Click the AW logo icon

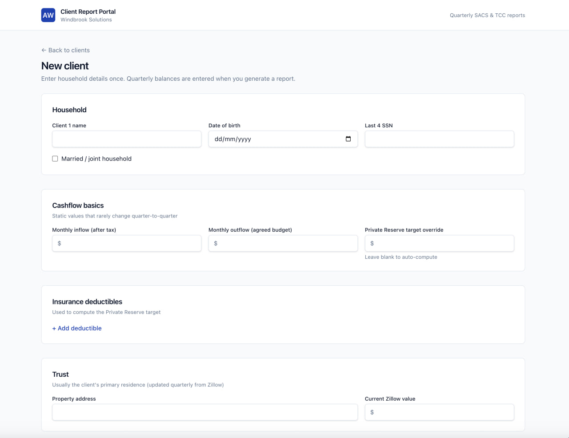[48, 15]
